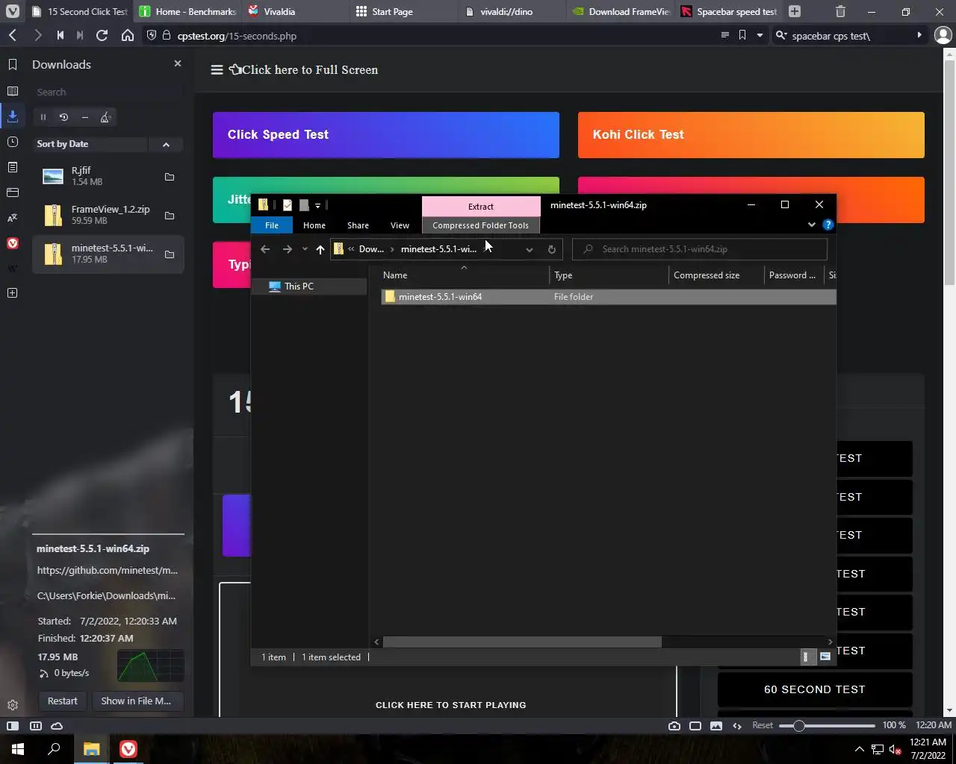Open the Window panel icon in sidebar
956x764 pixels.
tap(13, 192)
